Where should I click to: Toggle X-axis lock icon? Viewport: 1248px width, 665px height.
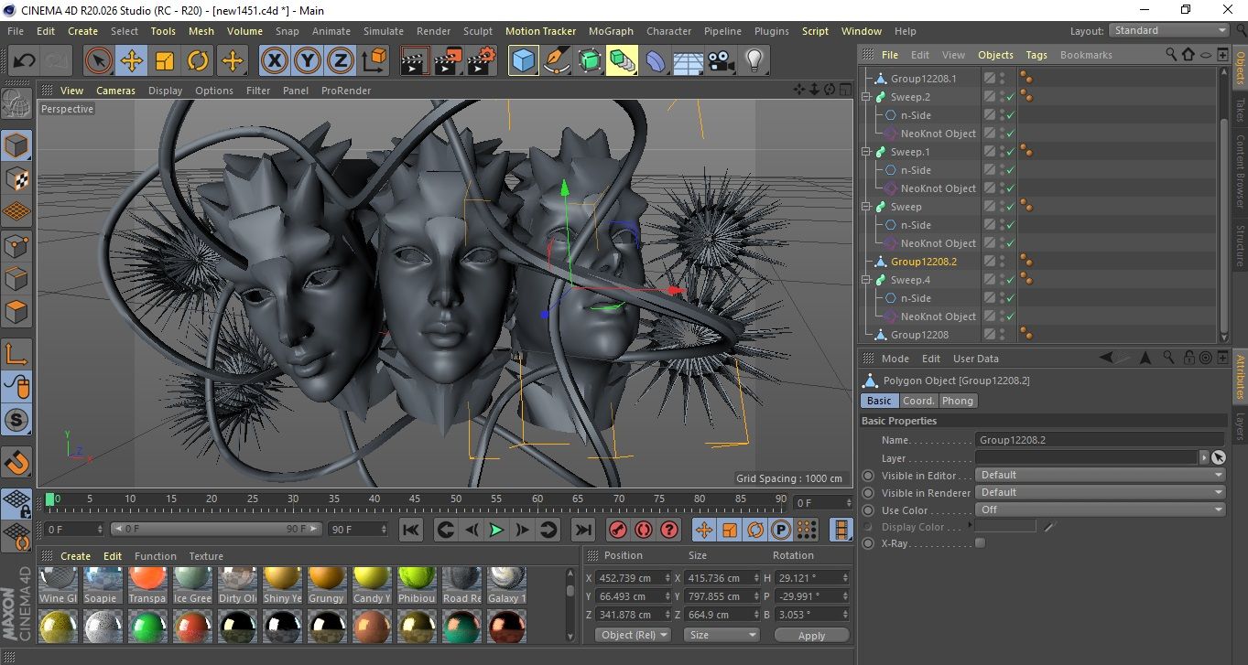(274, 61)
